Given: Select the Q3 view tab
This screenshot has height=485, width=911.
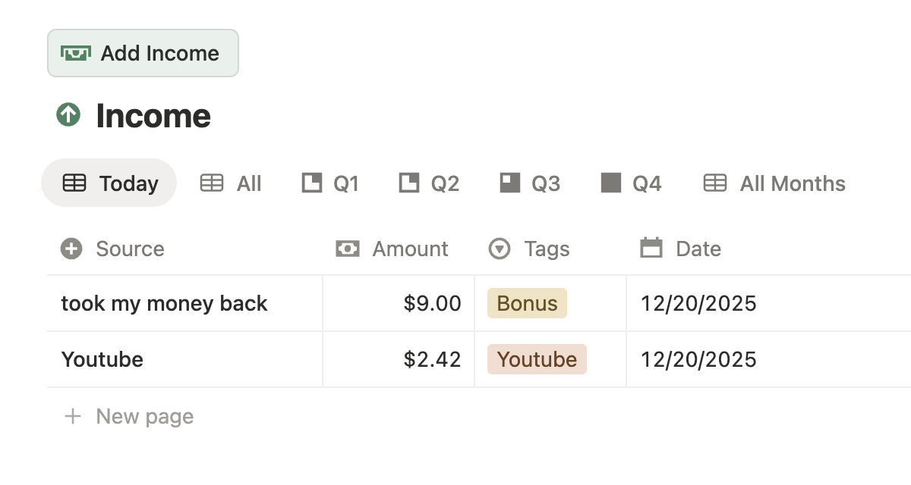Looking at the screenshot, I should point(529,183).
